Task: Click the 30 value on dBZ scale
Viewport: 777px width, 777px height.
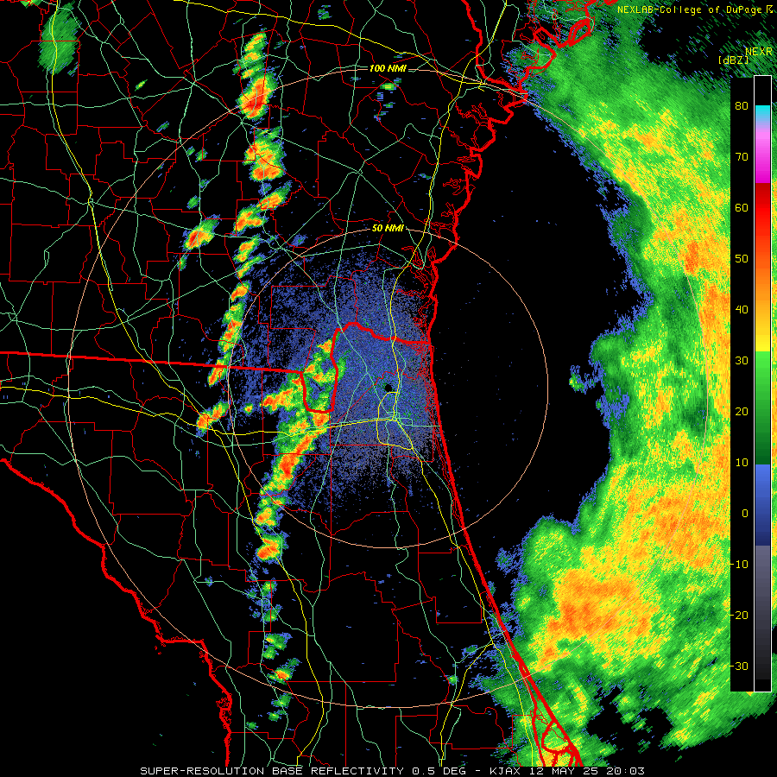Action: tap(742, 360)
